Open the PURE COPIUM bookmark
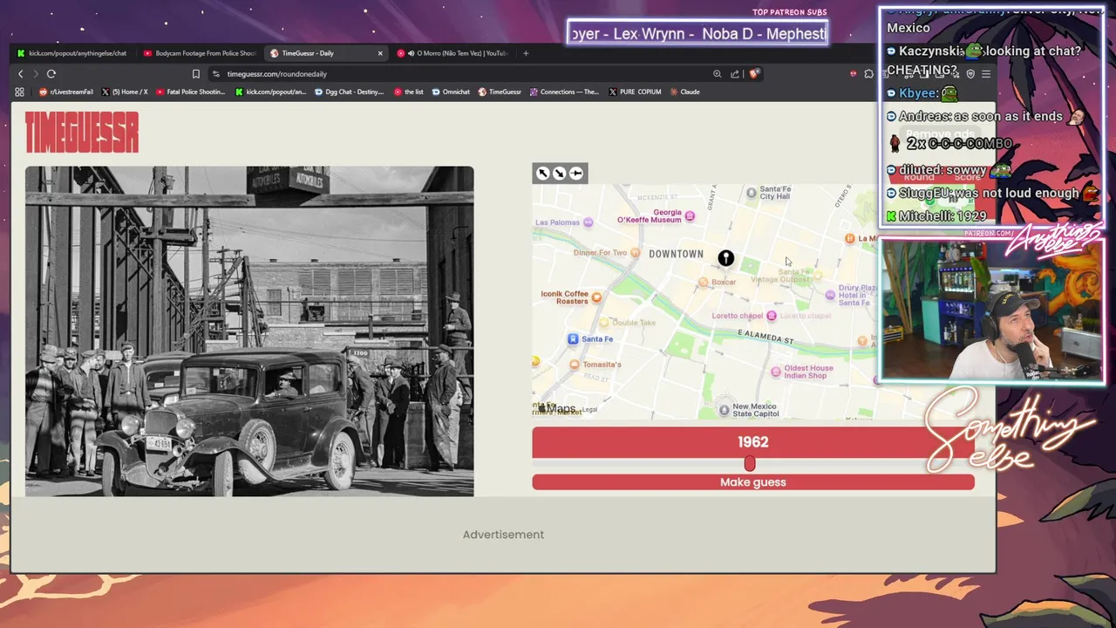Screen dimensions: 1116x628 tap(635, 92)
